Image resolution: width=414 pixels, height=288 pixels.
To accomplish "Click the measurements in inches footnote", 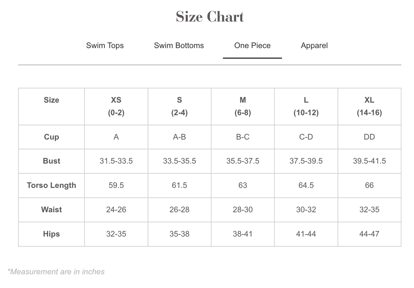I will coord(57,272).
